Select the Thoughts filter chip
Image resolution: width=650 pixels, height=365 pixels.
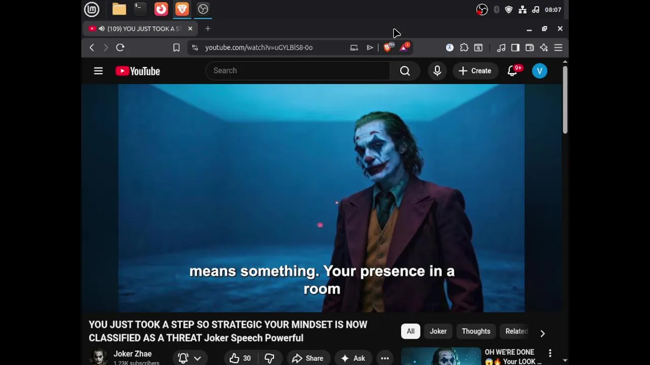(476, 332)
